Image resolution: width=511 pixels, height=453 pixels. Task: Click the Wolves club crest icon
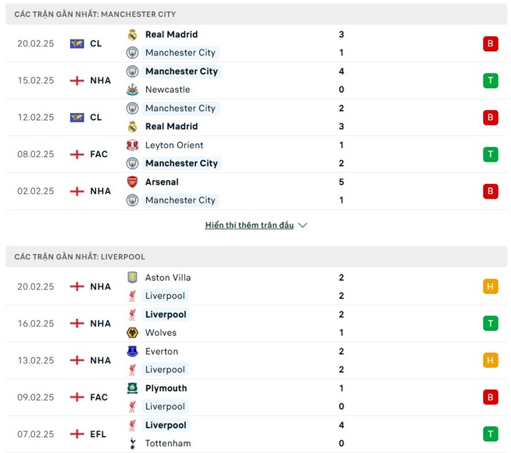132,333
